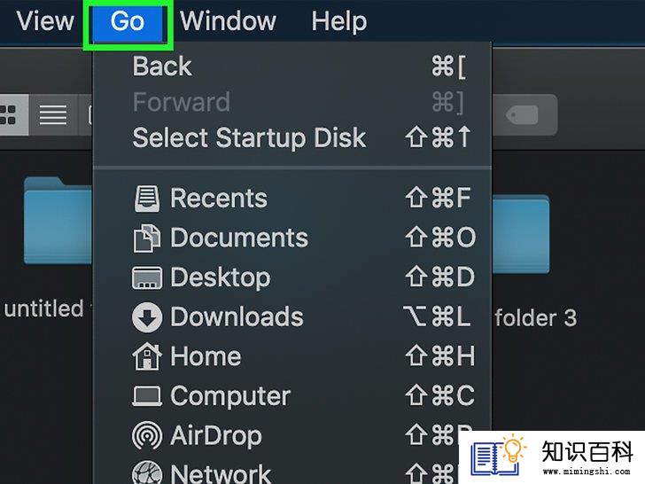The image size is (645, 484).
Task: Collapse the highlighted Go menu
Action: pyautogui.click(x=128, y=21)
